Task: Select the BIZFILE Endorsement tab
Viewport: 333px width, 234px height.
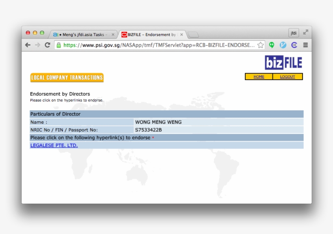Action: click(151, 35)
